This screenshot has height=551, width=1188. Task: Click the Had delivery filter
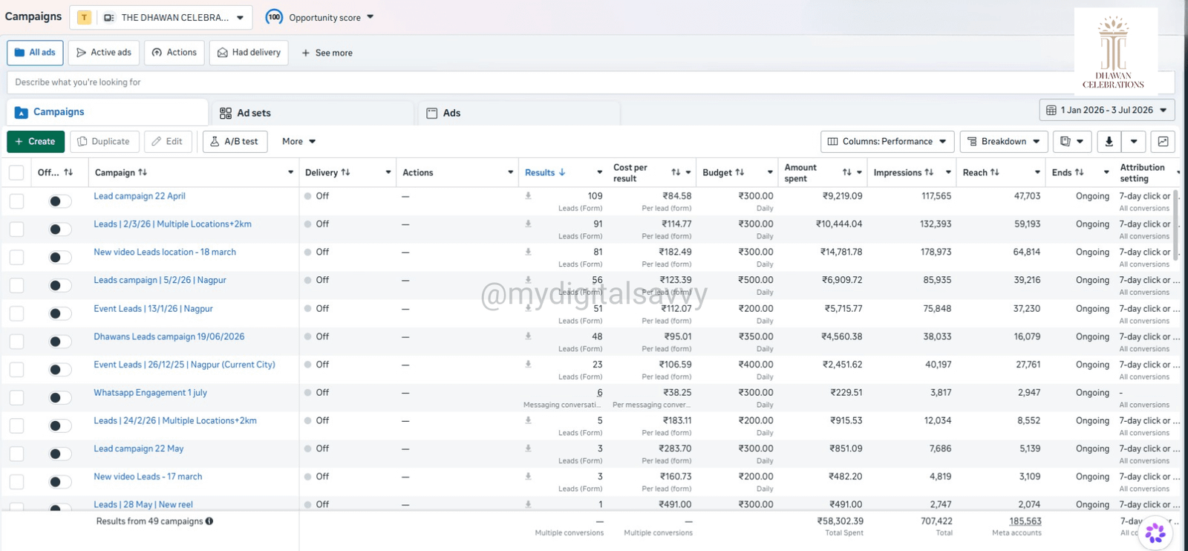249,53
